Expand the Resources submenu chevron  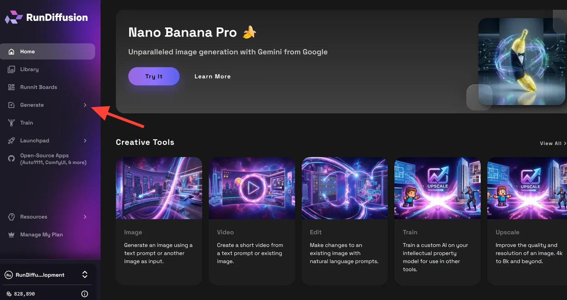pyautogui.click(x=85, y=217)
